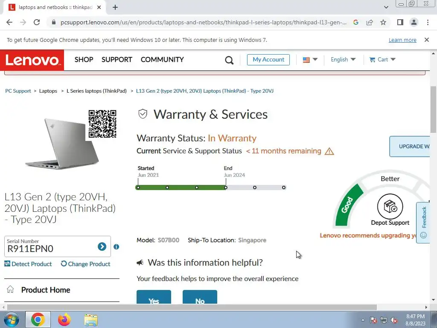Click the Chrome back arrow
Screen dimensions: 437x328
9,22
